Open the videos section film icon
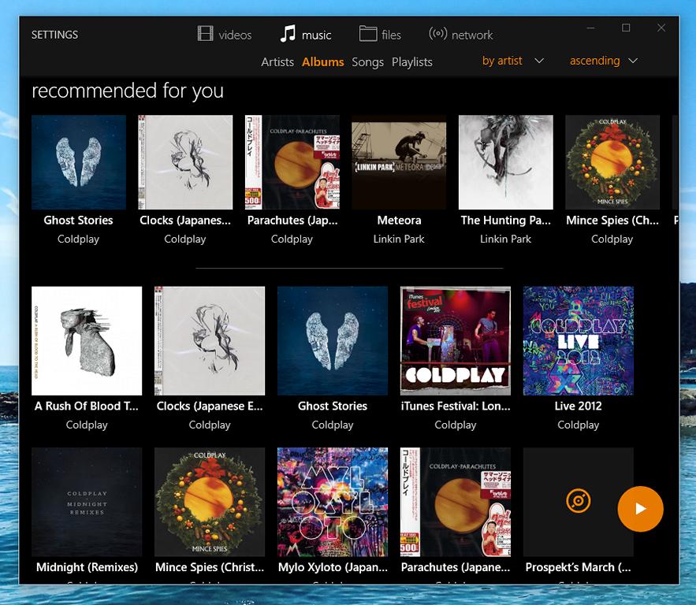The image size is (696, 605). 205,34
